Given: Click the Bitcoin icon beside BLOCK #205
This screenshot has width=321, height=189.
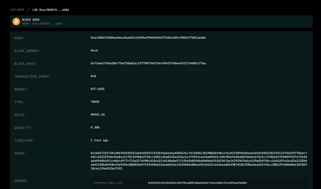Looking at the screenshot, I should pyautogui.click(x=16, y=22).
